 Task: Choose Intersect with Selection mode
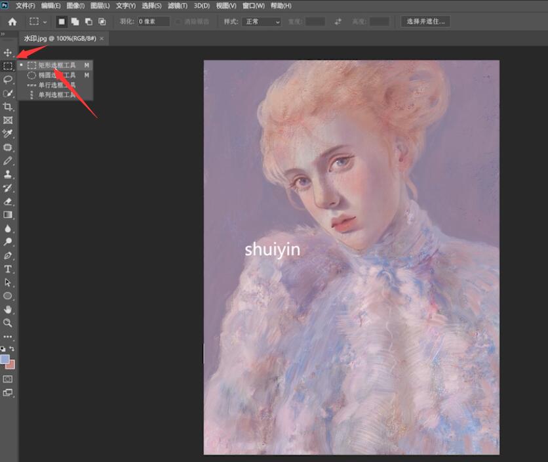tap(102, 22)
